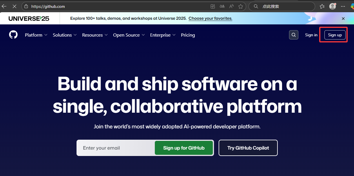This screenshot has width=354, height=176.
Task: Open the favorites list icon
Action: (322, 6)
